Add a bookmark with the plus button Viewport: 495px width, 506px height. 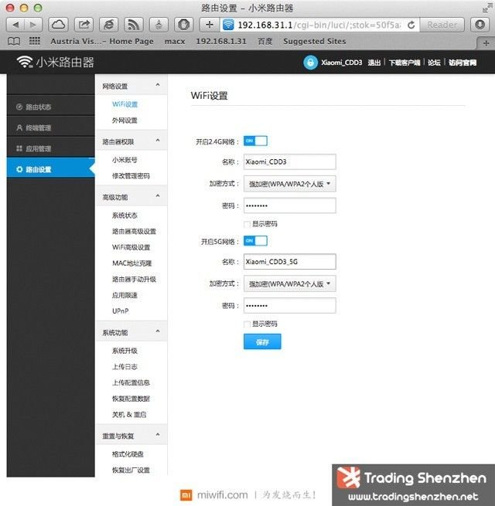point(210,25)
